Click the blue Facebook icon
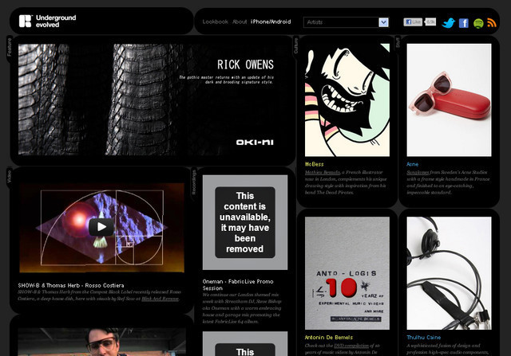This screenshot has height=356, width=511. coord(464,23)
